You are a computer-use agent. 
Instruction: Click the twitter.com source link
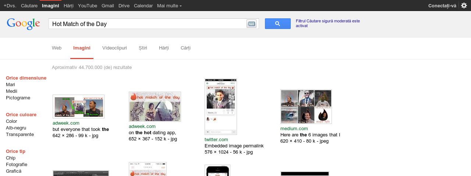pos(216,140)
